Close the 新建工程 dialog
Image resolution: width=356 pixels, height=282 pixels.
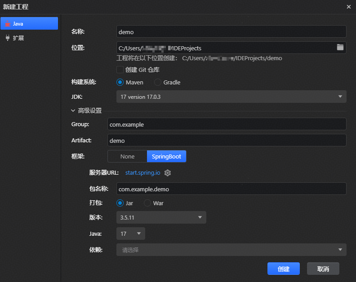[349, 7]
